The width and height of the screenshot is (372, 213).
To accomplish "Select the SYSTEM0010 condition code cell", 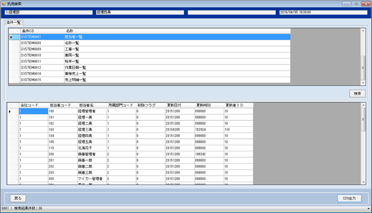I will coord(42,55).
